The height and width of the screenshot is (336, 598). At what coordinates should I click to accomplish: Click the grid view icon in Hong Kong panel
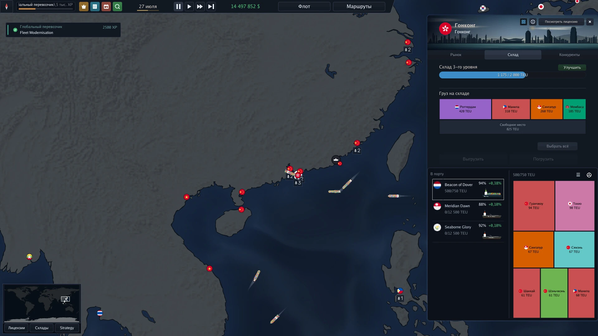523,22
